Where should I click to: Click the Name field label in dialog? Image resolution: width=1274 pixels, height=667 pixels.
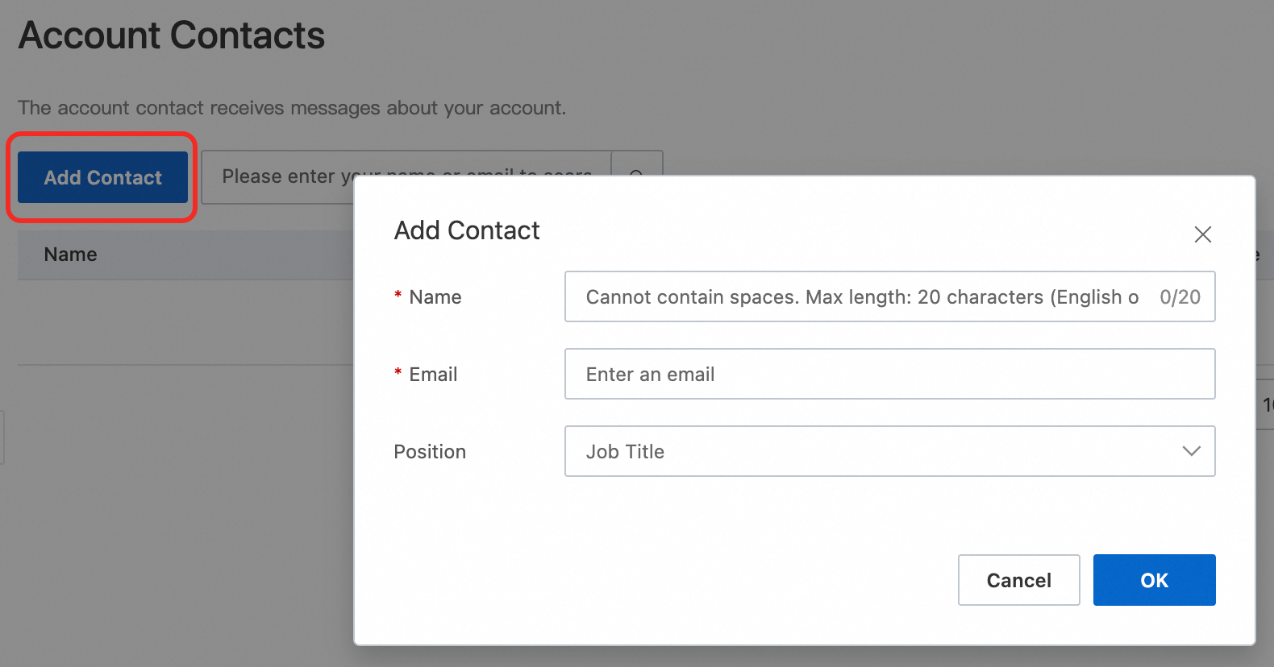point(435,297)
